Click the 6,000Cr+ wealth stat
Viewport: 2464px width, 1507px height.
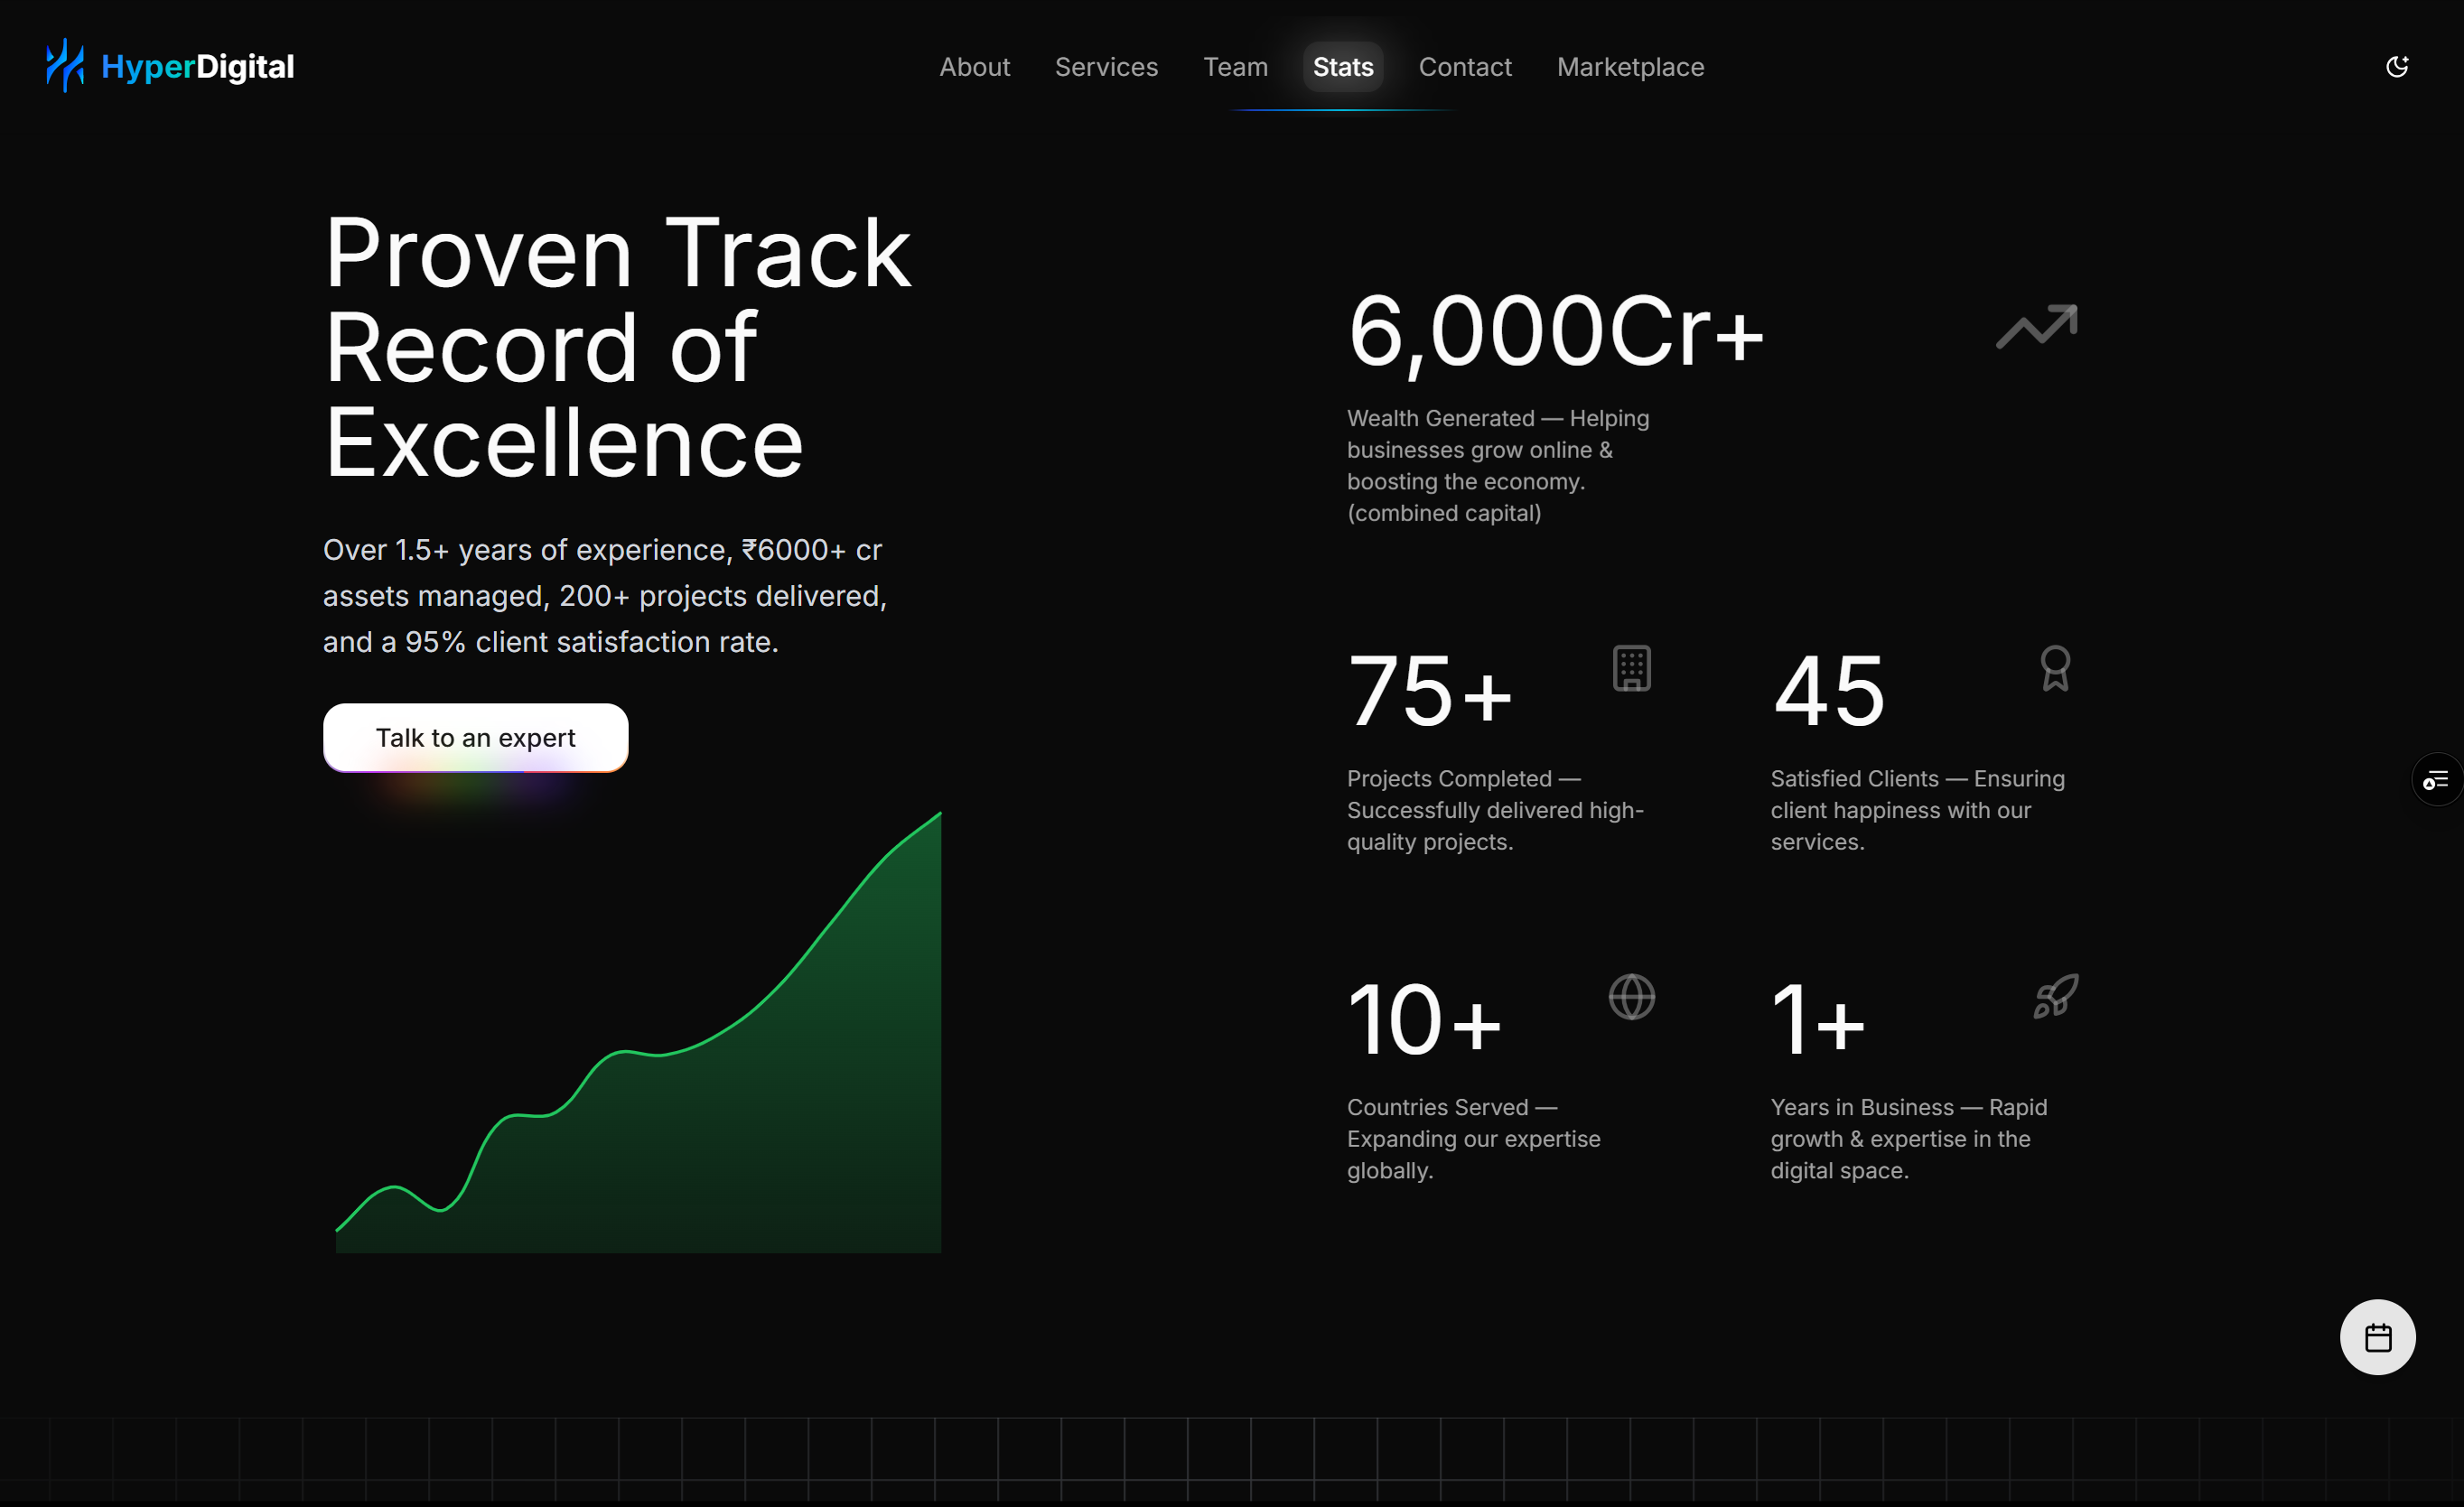(1555, 332)
